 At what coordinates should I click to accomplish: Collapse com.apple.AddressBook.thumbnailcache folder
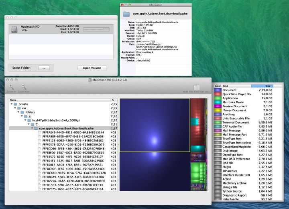click(32, 128)
